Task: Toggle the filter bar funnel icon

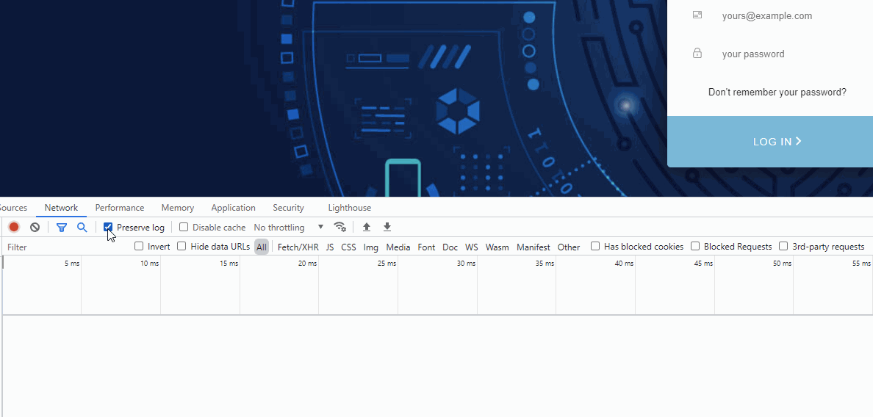Action: point(62,227)
